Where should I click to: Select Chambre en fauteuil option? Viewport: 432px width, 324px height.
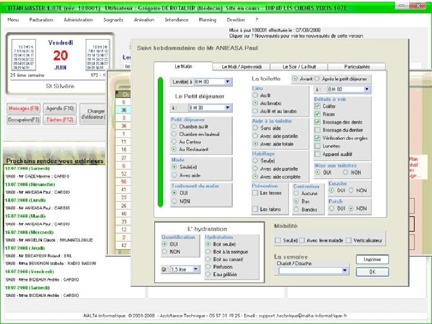tap(174, 134)
